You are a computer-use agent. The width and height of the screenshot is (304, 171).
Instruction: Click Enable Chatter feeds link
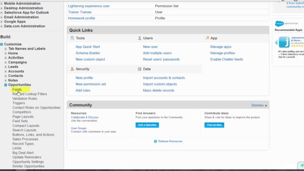227,59
